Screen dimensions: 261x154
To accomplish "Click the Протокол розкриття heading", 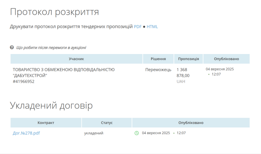I will click(x=54, y=12).
